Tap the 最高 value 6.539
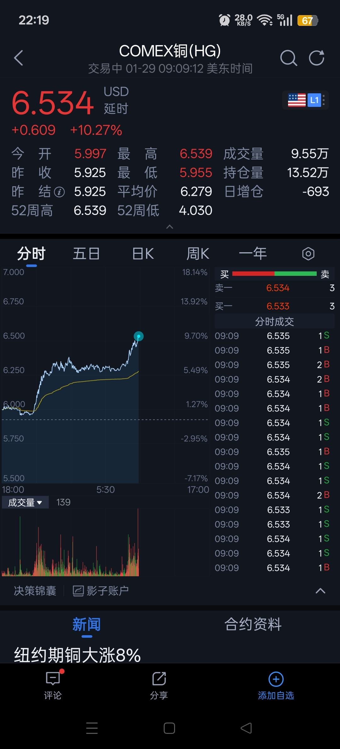340x749 pixels. pyautogui.click(x=196, y=154)
